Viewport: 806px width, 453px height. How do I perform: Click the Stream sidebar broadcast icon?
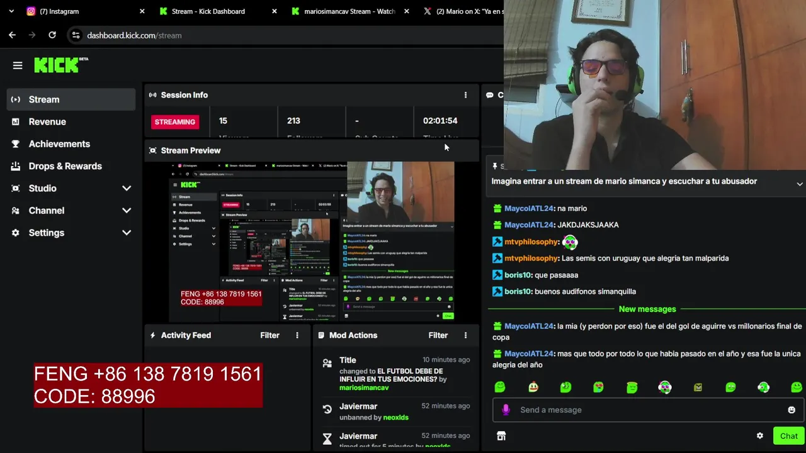click(x=16, y=99)
